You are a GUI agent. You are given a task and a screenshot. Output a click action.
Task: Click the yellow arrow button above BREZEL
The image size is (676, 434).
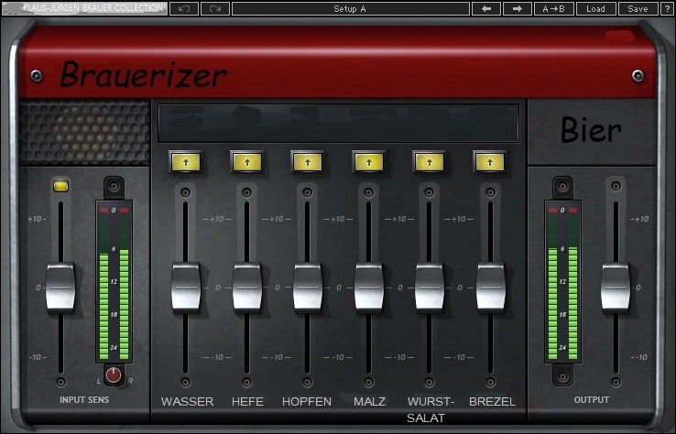click(490, 161)
